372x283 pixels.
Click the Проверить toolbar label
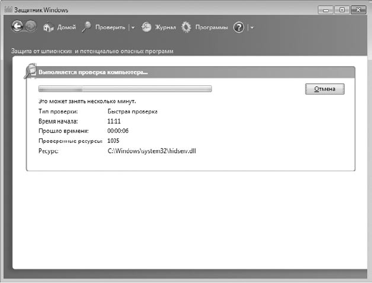(110, 27)
